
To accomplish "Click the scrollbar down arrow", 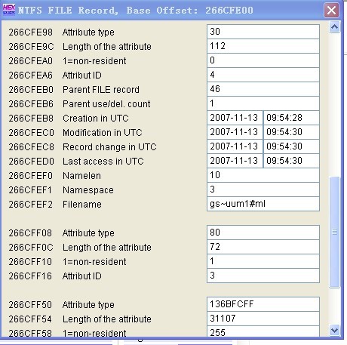I will pos(334,330).
